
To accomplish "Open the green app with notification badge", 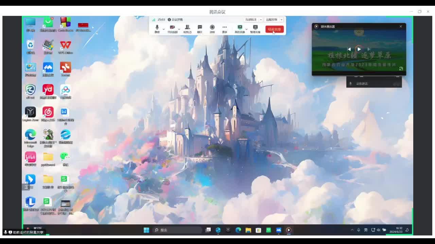I will [x=48, y=24].
